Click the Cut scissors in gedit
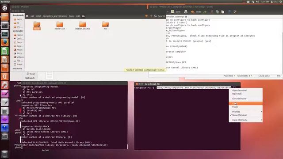The width and height of the screenshot is (283, 159). click(x=212, y=12)
